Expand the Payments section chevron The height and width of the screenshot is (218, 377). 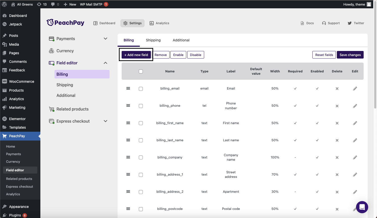click(x=105, y=39)
